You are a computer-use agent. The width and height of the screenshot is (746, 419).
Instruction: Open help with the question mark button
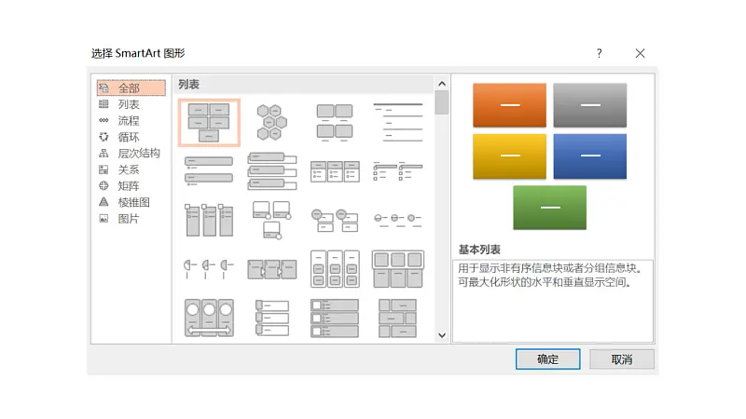click(600, 53)
